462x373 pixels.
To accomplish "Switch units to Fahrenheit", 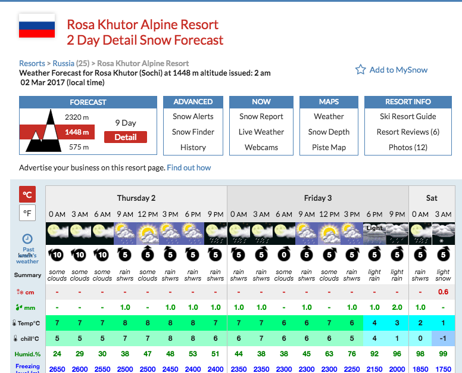I will click(27, 213).
